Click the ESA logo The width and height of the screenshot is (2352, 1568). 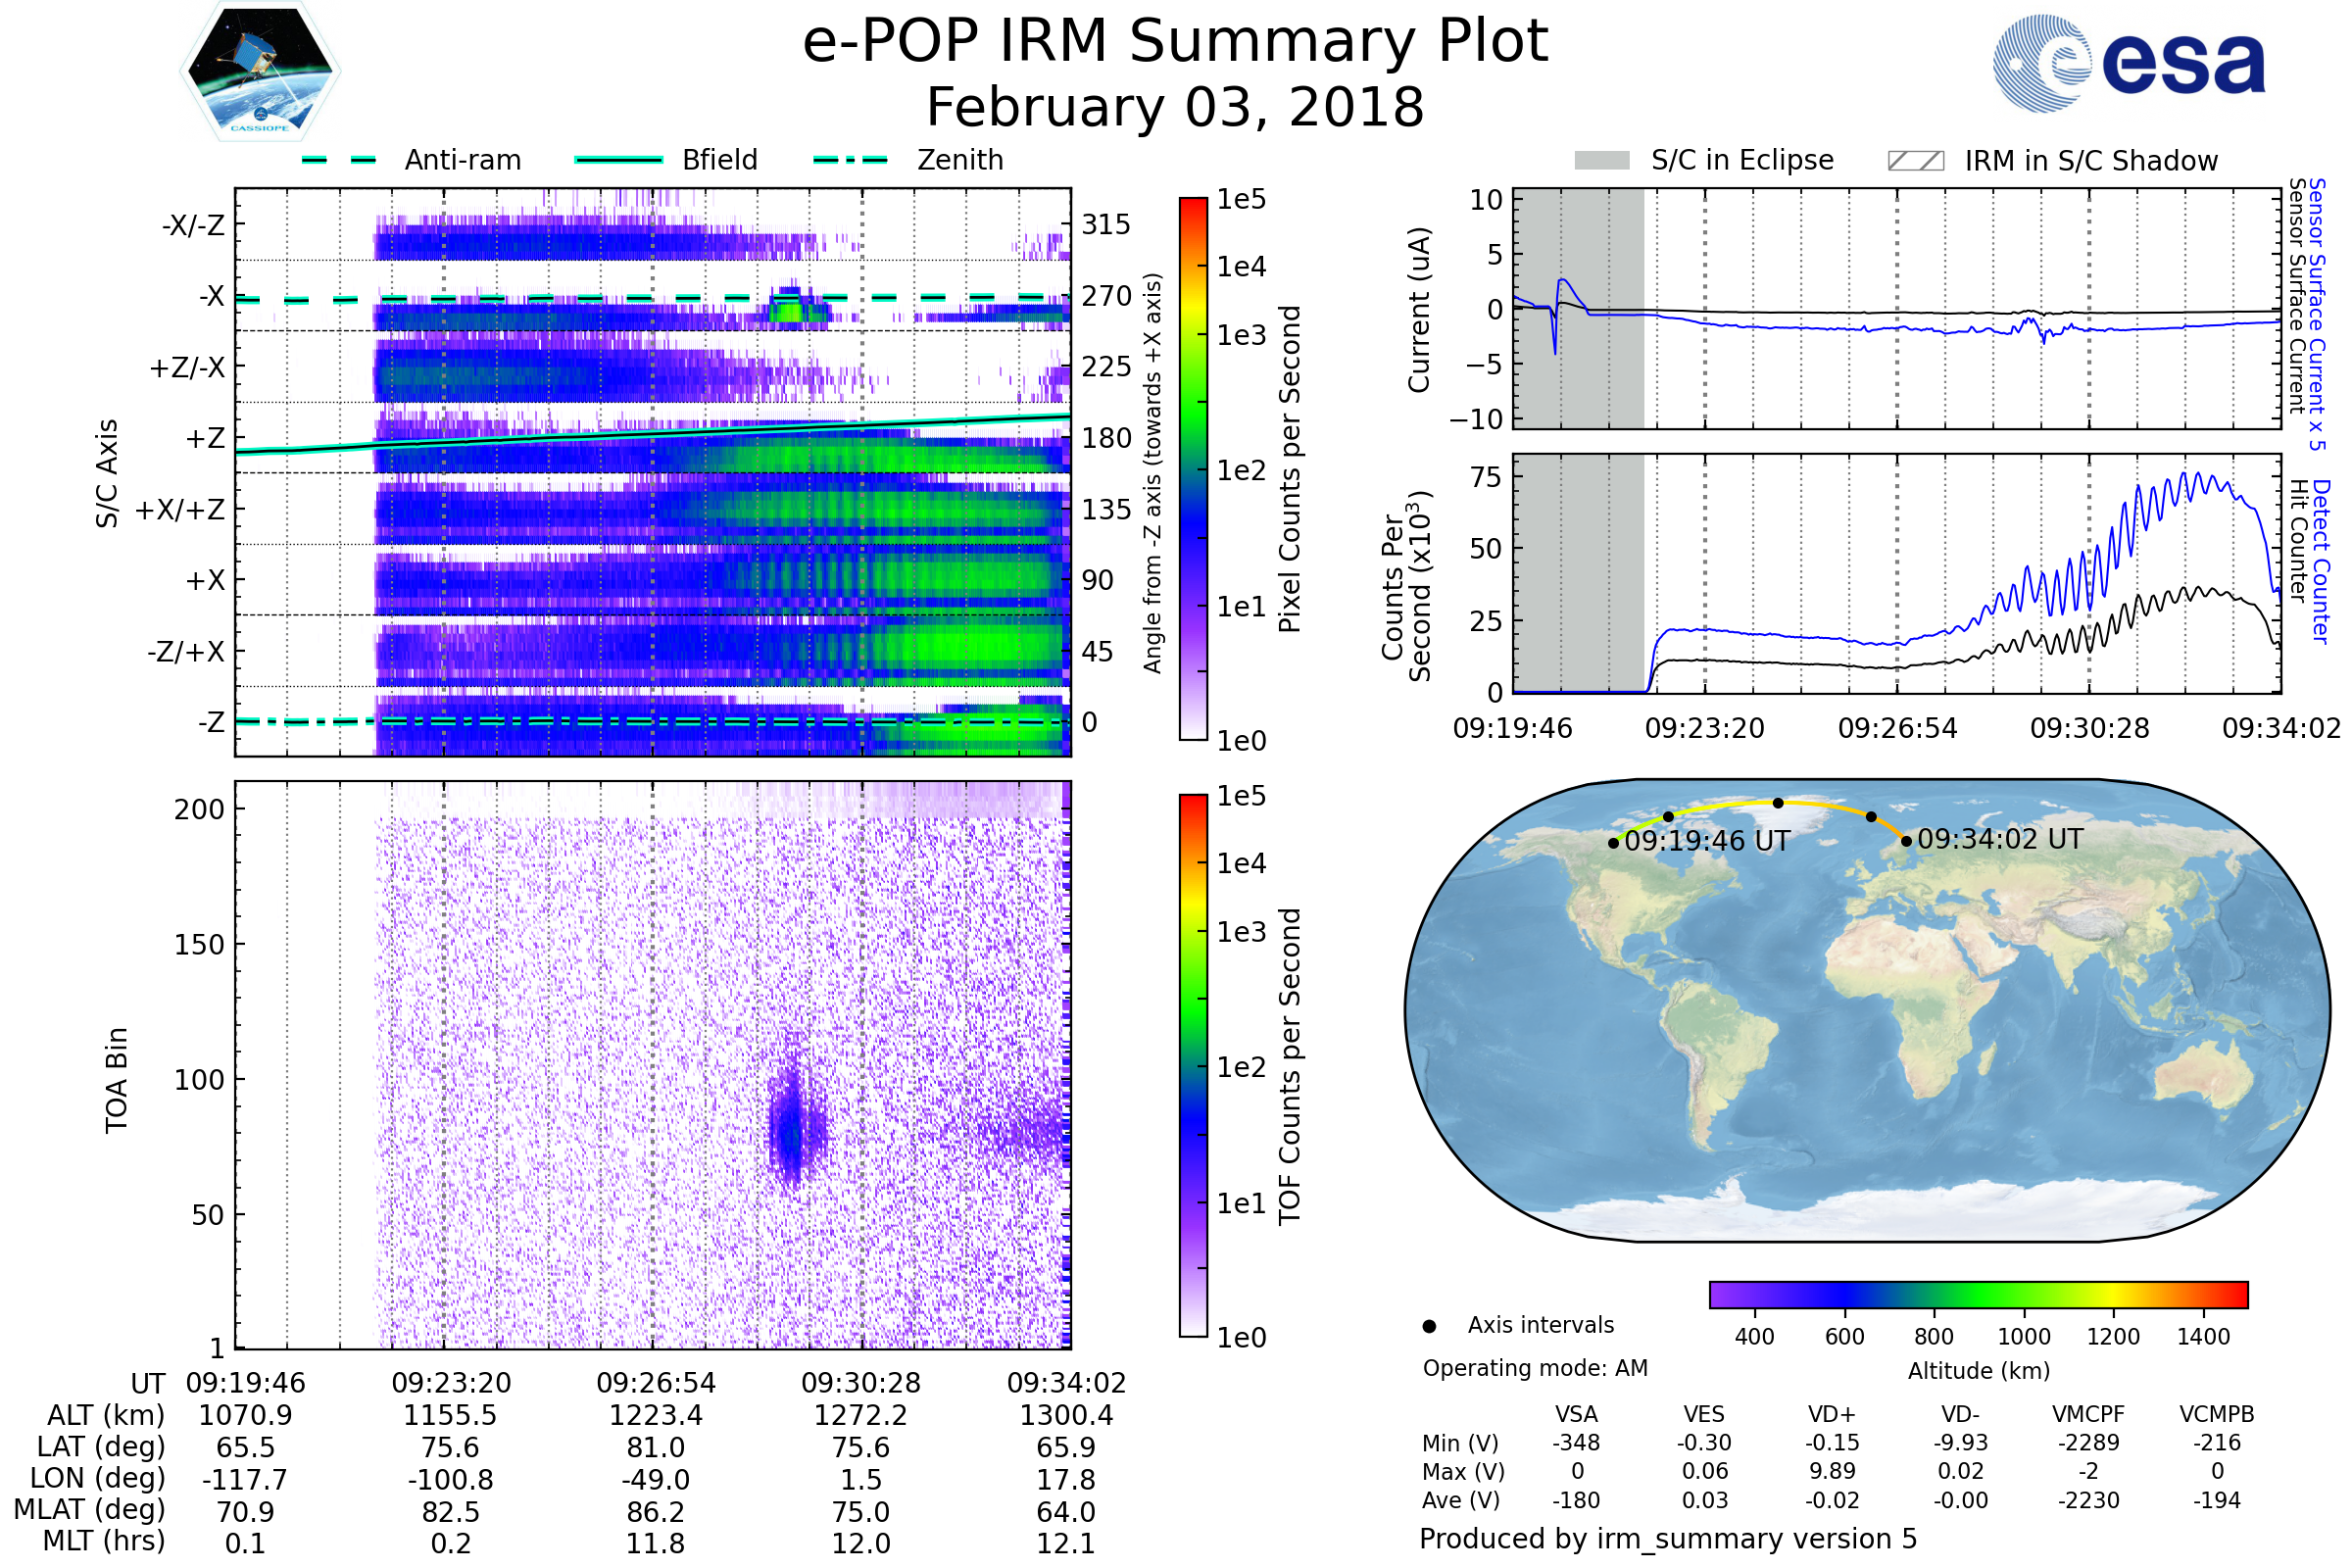pyautogui.click(x=2129, y=63)
